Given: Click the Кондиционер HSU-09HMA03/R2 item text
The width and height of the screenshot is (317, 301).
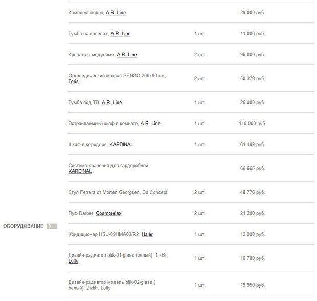Looking at the screenshot, I should click(x=104, y=234).
